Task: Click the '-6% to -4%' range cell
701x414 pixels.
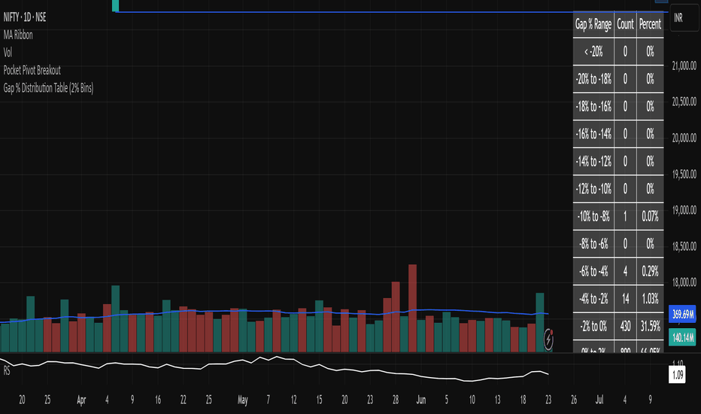Action: (593, 271)
